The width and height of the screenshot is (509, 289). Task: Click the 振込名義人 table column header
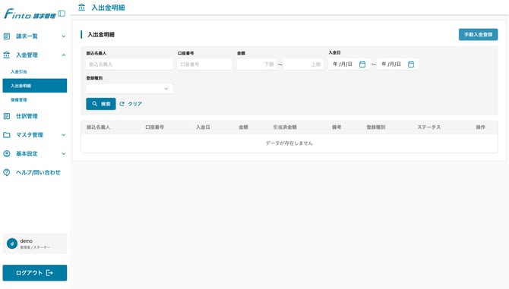pyautogui.click(x=98, y=127)
